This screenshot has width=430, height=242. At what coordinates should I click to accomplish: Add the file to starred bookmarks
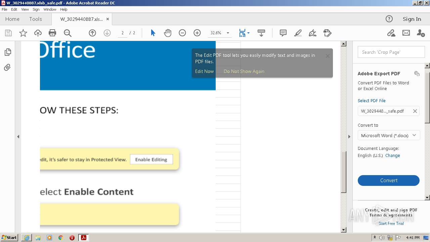(x=23, y=33)
